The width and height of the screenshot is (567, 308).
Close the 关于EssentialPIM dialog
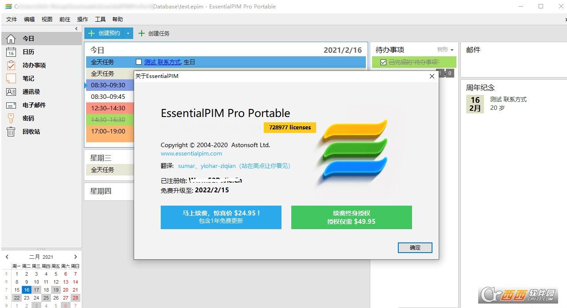[432, 76]
